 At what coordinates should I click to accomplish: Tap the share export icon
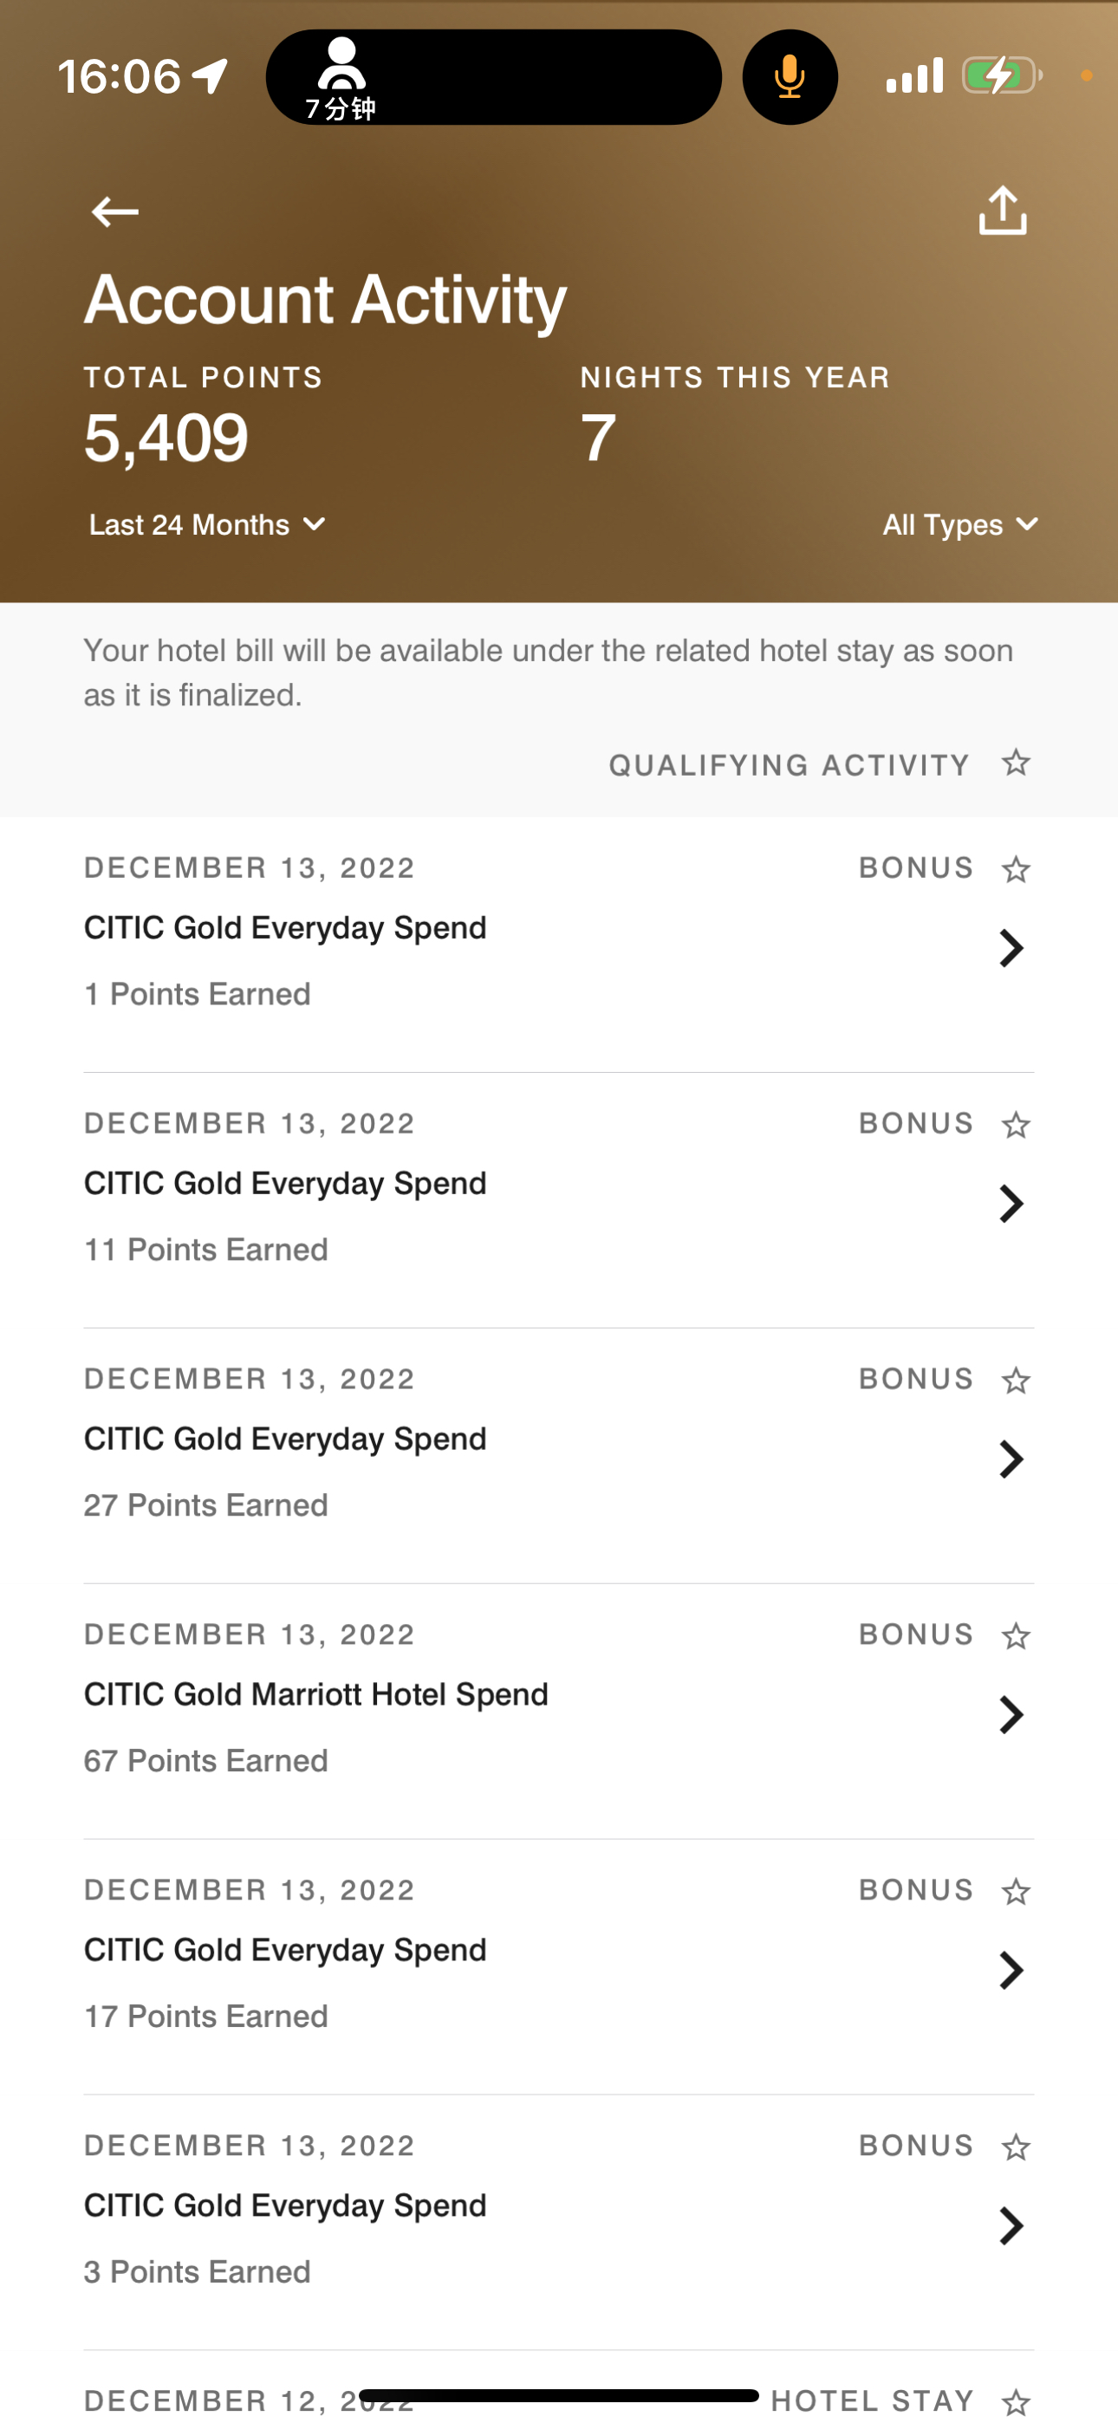[x=1002, y=210]
